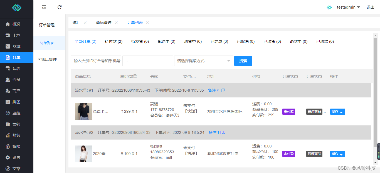Click 打印 link for order #1
Viewport: 380px width, 173px height.
pos(221,90)
